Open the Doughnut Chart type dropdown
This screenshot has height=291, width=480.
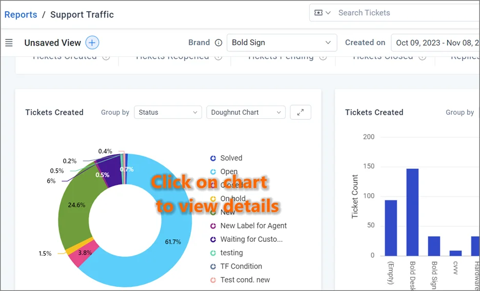point(246,112)
